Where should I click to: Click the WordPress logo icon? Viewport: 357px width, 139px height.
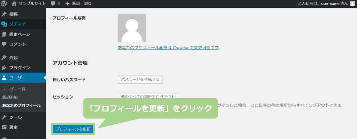tap(4, 3)
